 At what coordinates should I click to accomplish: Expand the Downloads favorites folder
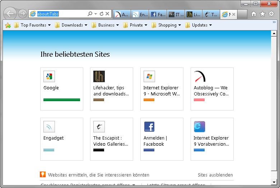coord(74,25)
